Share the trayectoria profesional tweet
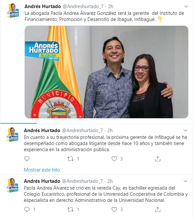Screen dimensions: 194x218 click(158, 159)
